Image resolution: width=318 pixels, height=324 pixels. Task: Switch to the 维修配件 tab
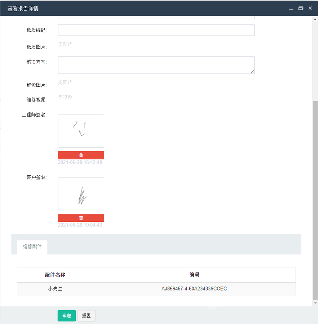32,247
